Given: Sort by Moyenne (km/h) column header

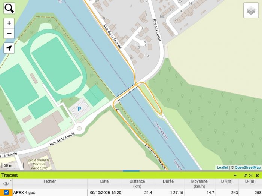Looking at the screenshot, I should coord(199,184).
